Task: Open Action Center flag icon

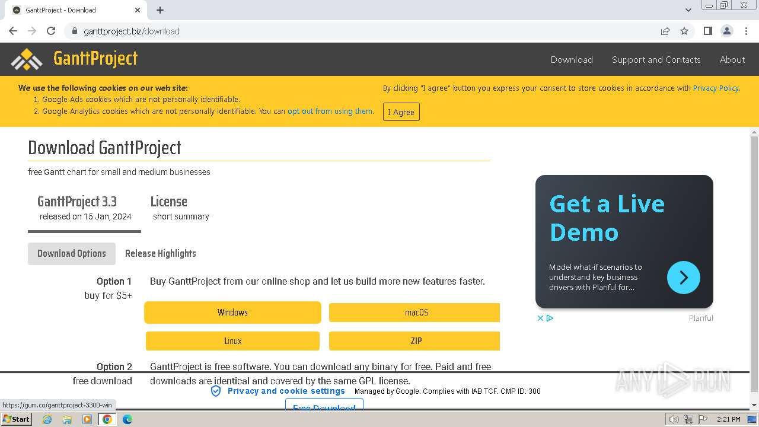Action: (x=703, y=419)
